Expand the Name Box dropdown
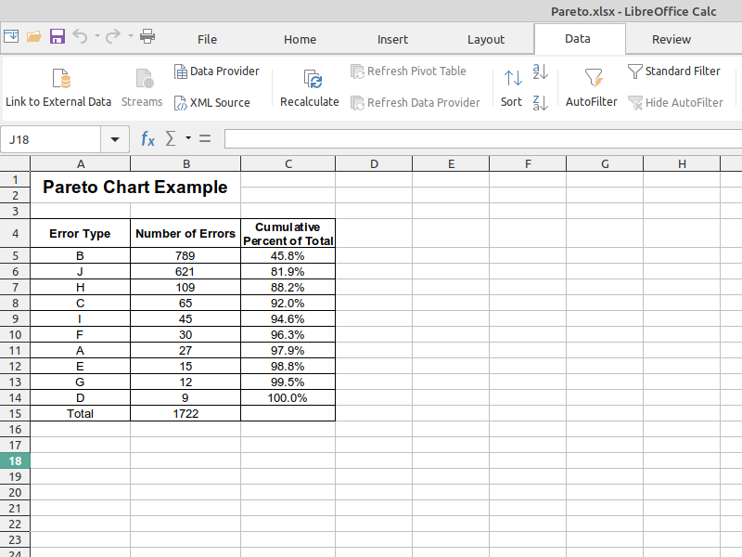Screen dimensions: 742x557 [115, 139]
